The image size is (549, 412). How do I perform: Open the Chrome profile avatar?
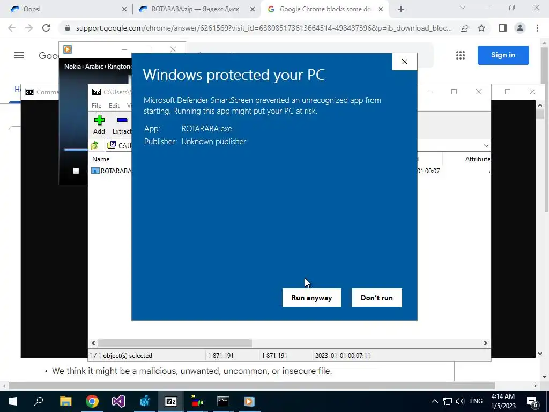pyautogui.click(x=520, y=28)
